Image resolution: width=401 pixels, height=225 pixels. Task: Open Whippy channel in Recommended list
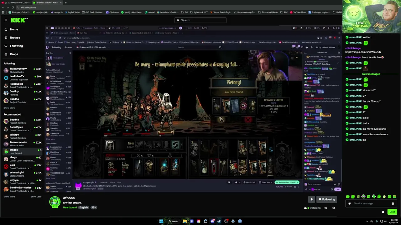[23, 136]
